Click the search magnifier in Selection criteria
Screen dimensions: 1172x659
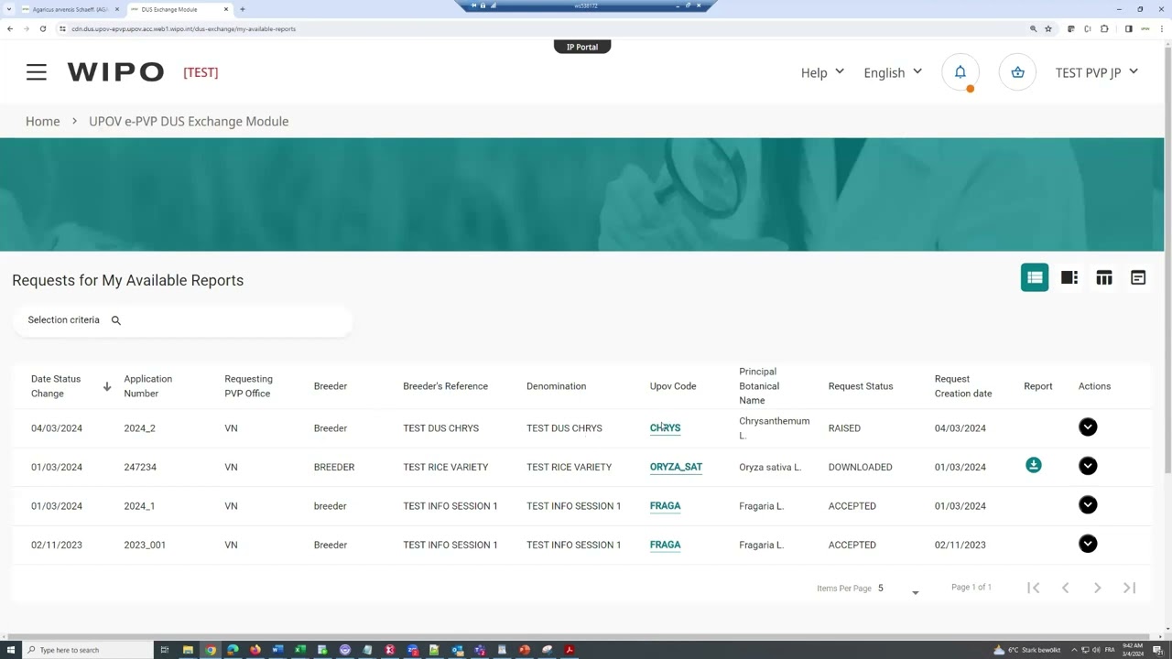(x=116, y=320)
